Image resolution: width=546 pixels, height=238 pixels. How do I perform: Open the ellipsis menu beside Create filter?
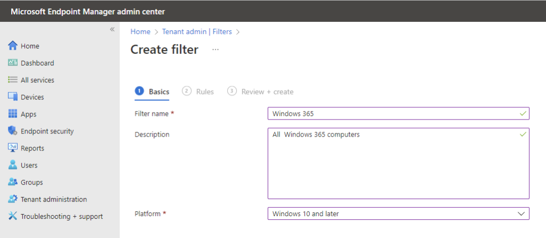coord(215,50)
